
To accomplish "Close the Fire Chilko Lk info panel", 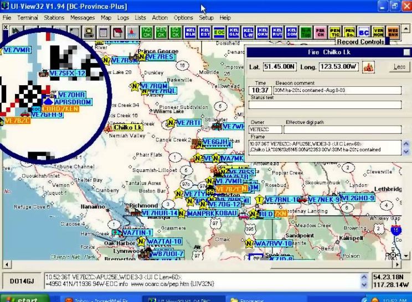I will (x=406, y=52).
